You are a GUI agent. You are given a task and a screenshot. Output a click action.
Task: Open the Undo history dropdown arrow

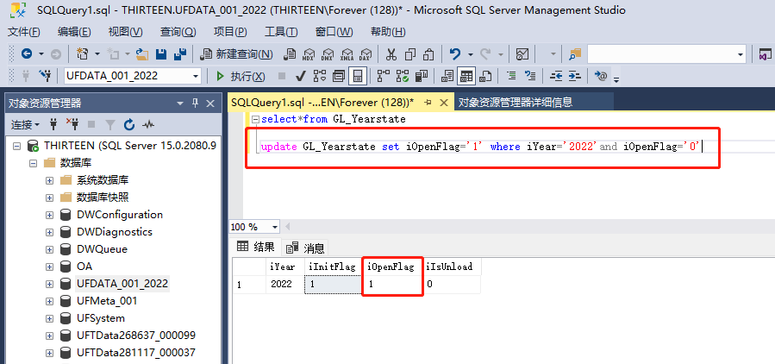[x=470, y=53]
